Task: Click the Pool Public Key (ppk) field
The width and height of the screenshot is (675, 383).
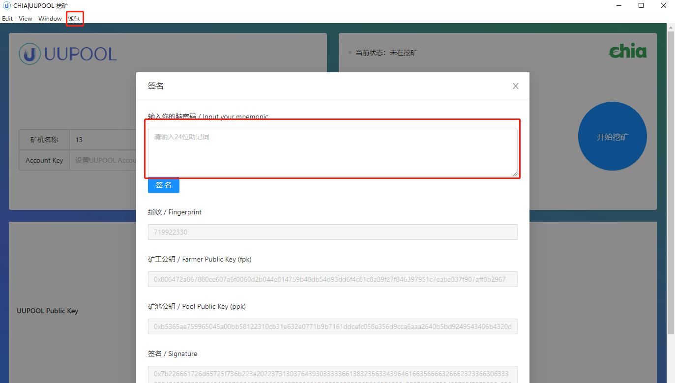Action: pos(332,326)
